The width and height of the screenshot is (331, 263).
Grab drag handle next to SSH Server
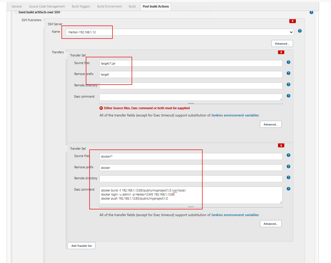(45, 24)
